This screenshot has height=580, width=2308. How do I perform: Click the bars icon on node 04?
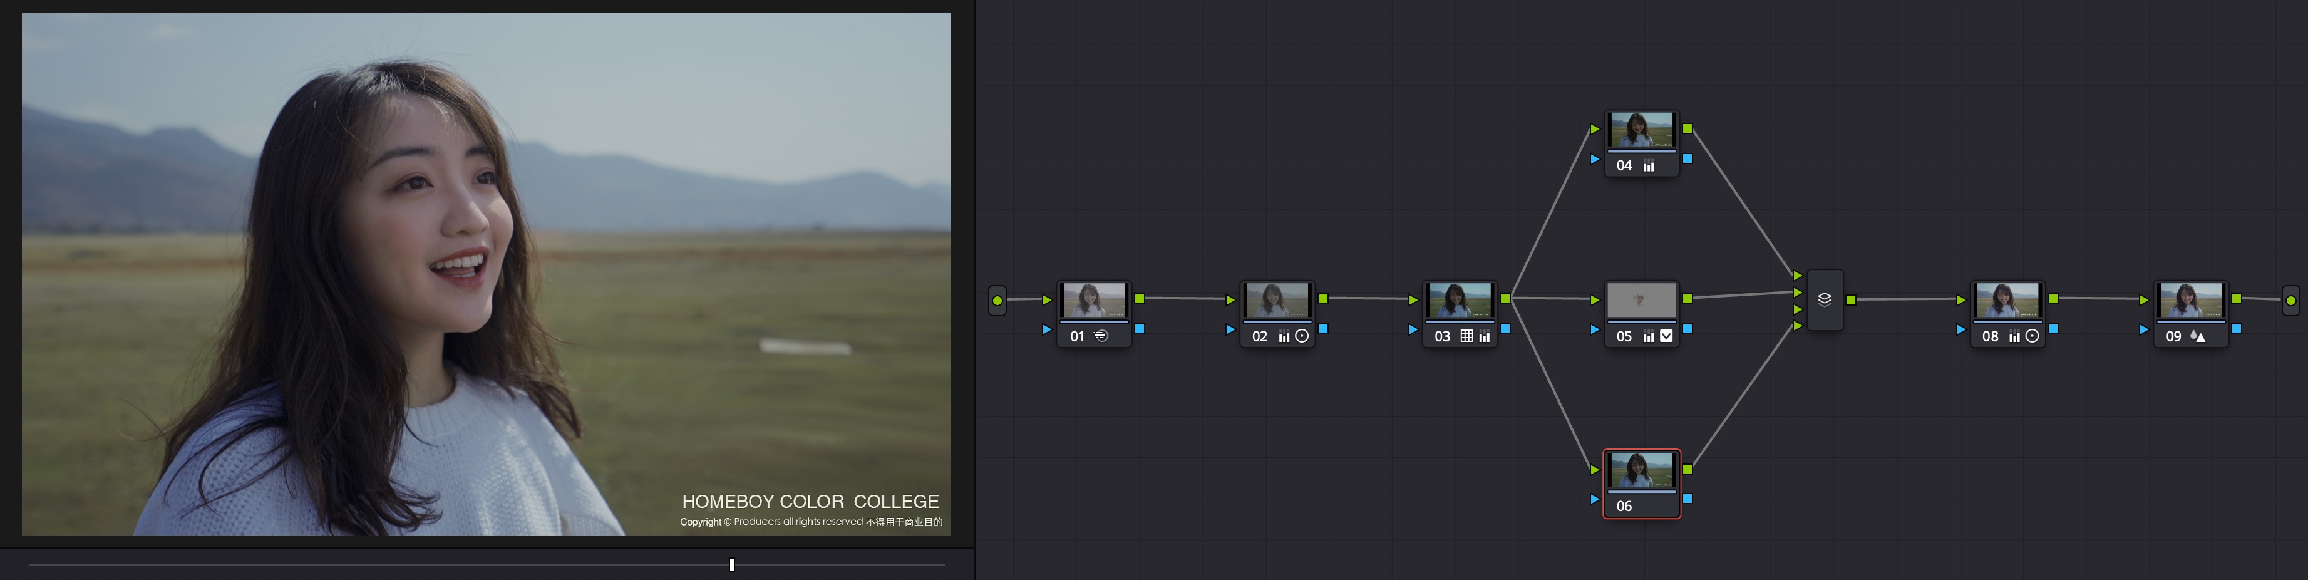[x=1649, y=166]
